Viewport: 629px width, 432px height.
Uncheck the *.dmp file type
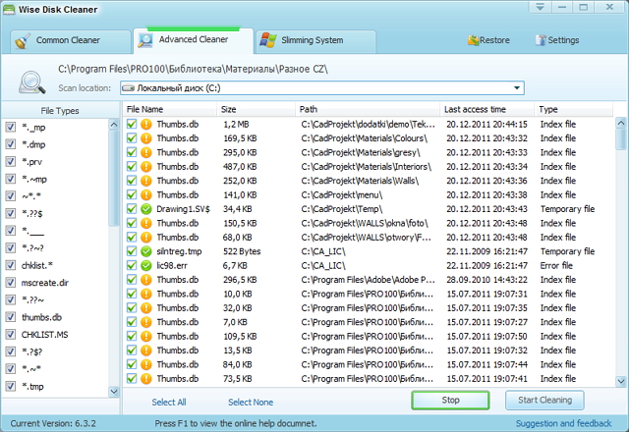coord(10,144)
